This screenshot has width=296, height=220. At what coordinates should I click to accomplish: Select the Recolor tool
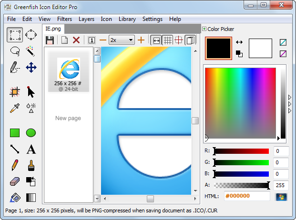click(x=31, y=181)
